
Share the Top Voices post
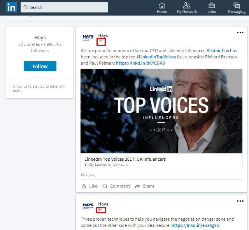(x=144, y=186)
